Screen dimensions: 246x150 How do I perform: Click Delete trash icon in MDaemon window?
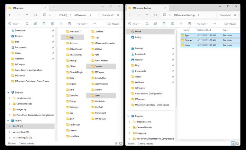click(70, 24)
